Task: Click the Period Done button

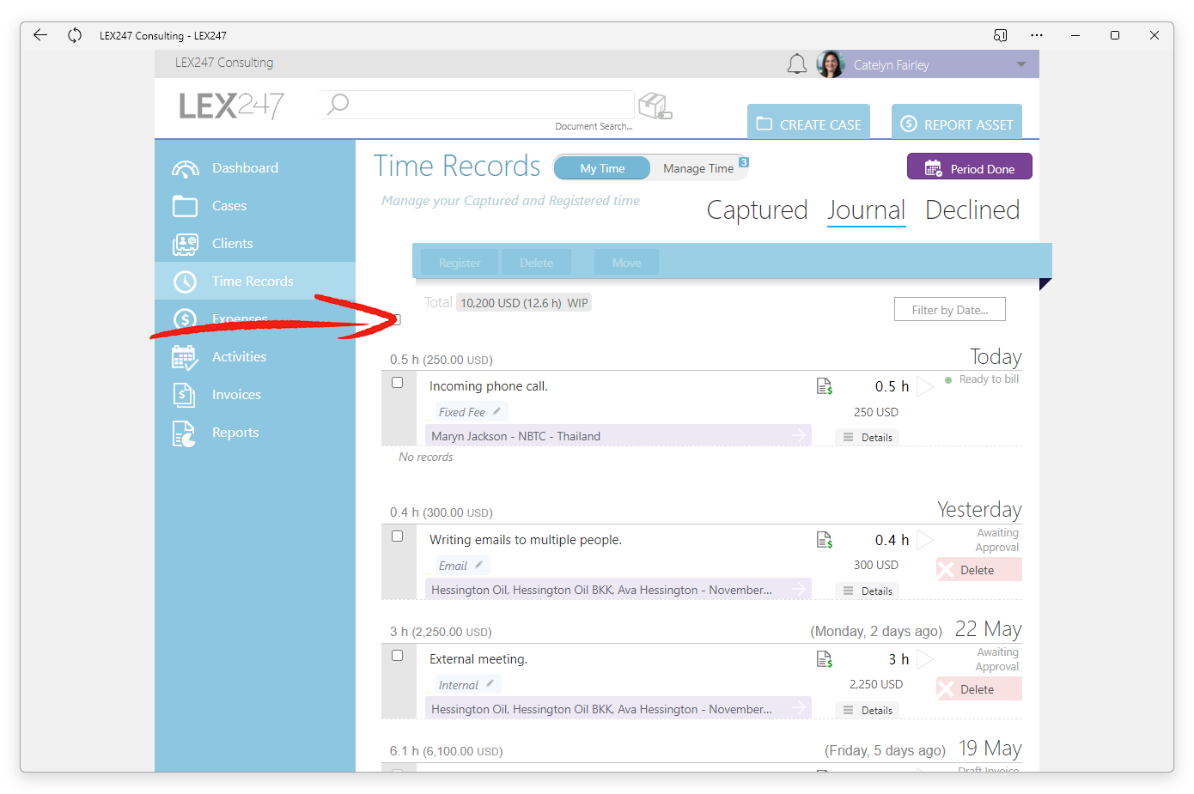Action: click(970, 167)
